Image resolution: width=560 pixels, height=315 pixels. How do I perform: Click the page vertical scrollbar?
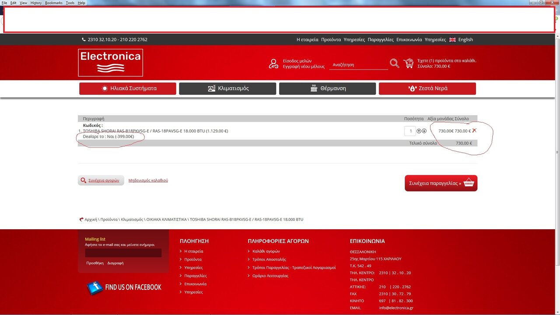pos(557,153)
